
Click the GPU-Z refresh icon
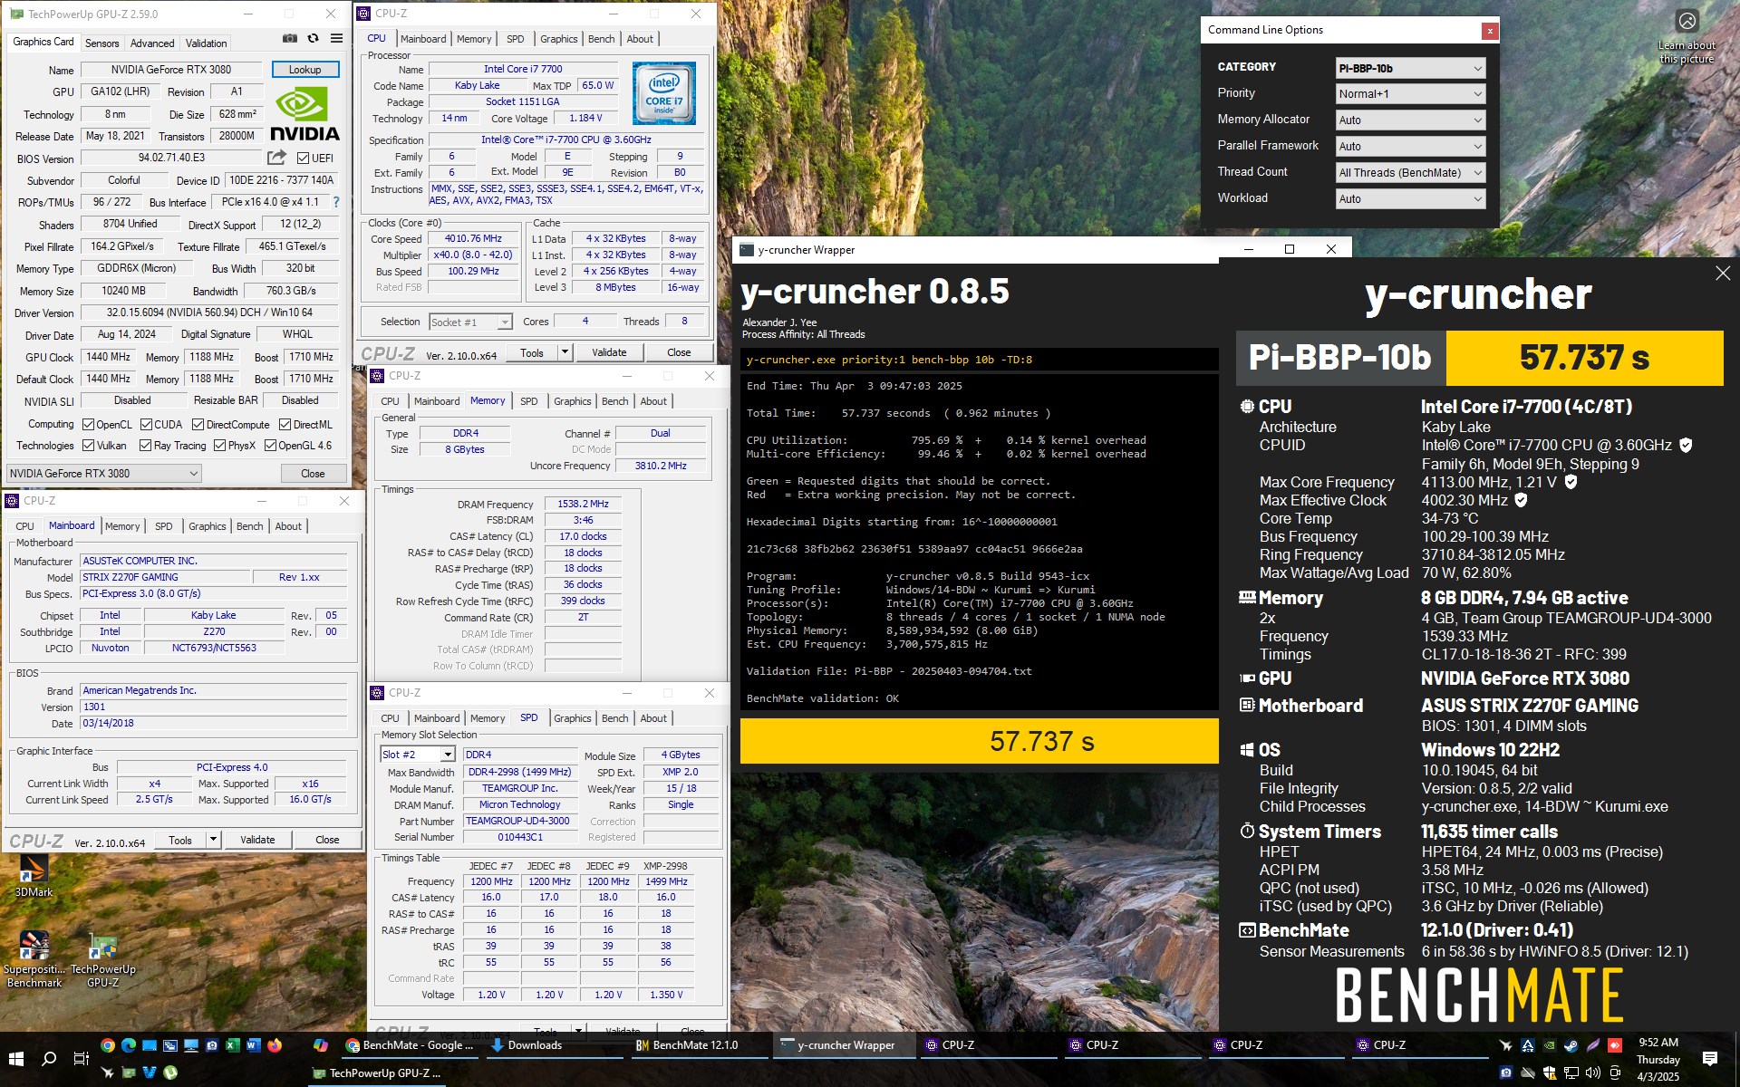coord(314,39)
